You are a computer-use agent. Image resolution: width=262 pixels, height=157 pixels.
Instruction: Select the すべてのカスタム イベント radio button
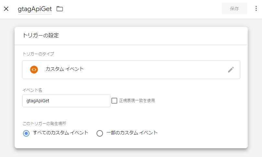coord(27,133)
